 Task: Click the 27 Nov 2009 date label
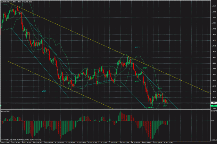(5, 143)
